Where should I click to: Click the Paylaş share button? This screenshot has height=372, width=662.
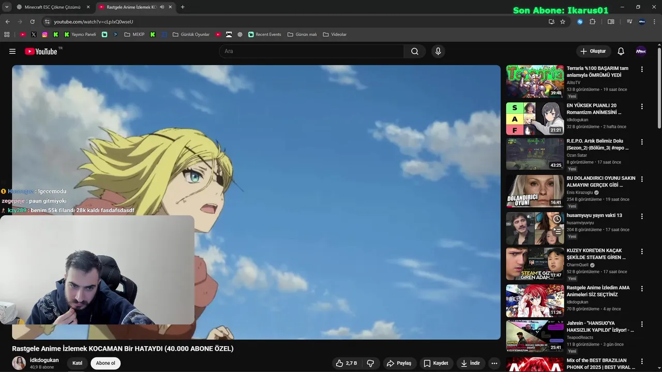point(399,363)
